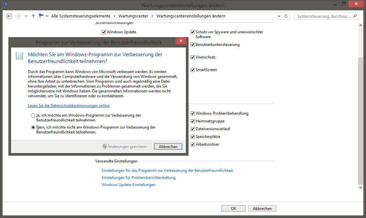
Task: Toggle SmartScreen checkbox
Action: tap(193, 70)
